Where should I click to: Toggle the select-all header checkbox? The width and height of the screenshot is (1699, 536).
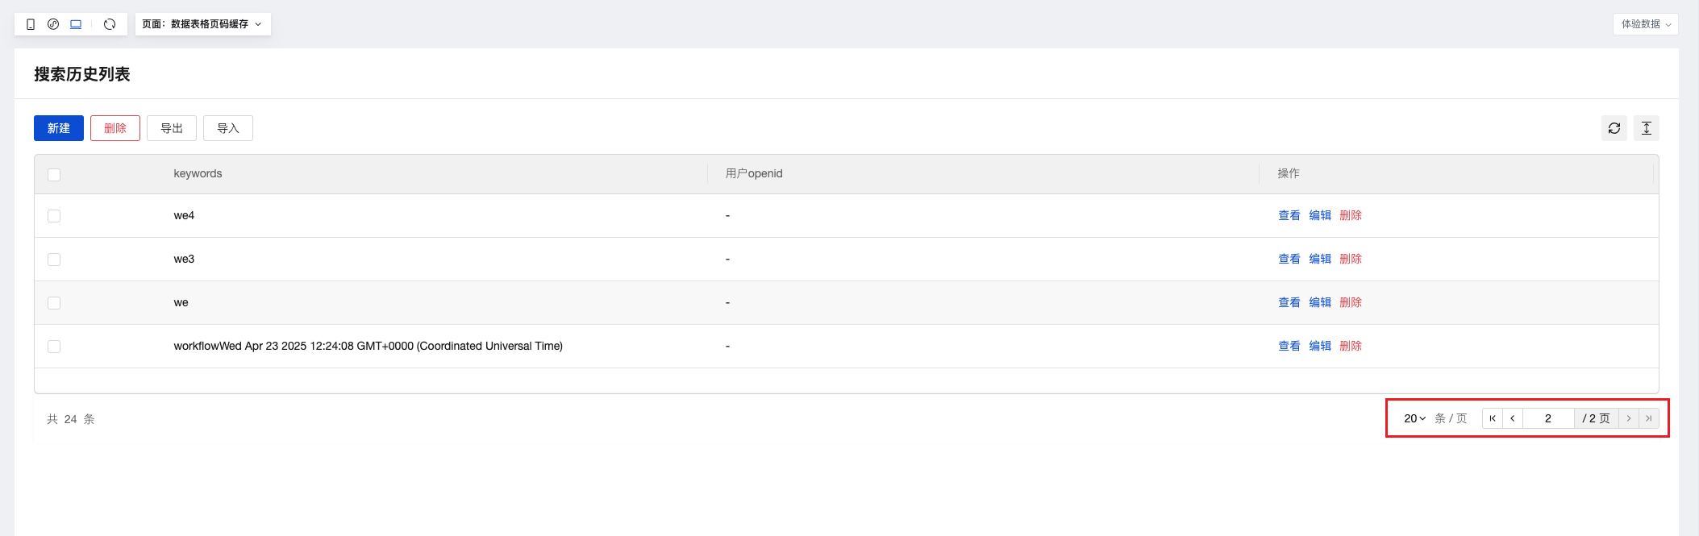(x=54, y=175)
